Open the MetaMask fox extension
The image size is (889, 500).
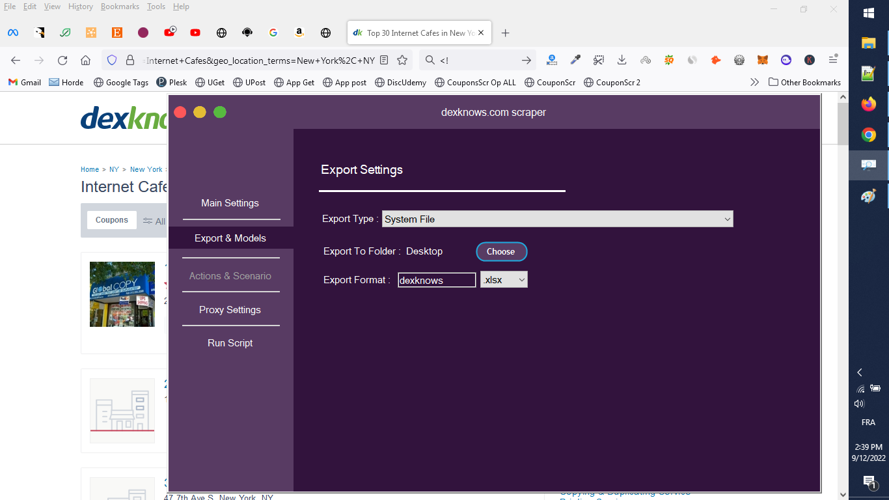(763, 61)
